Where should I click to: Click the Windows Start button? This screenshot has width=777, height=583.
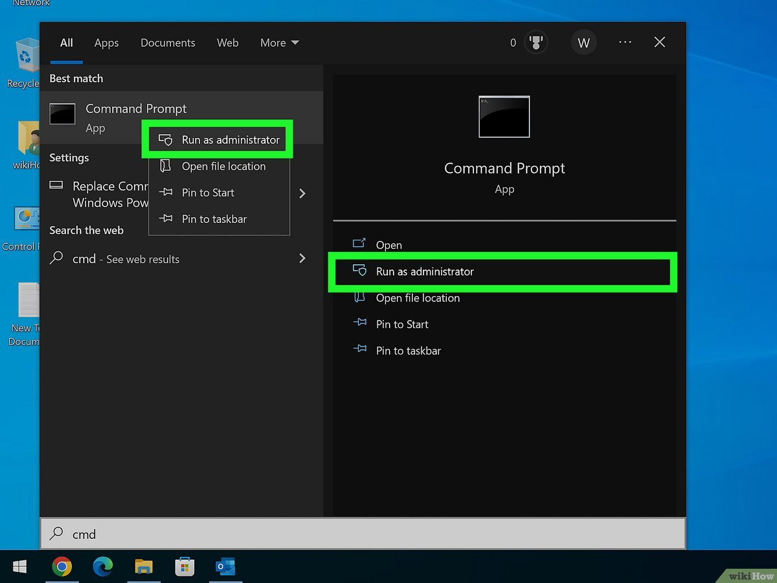click(19, 567)
